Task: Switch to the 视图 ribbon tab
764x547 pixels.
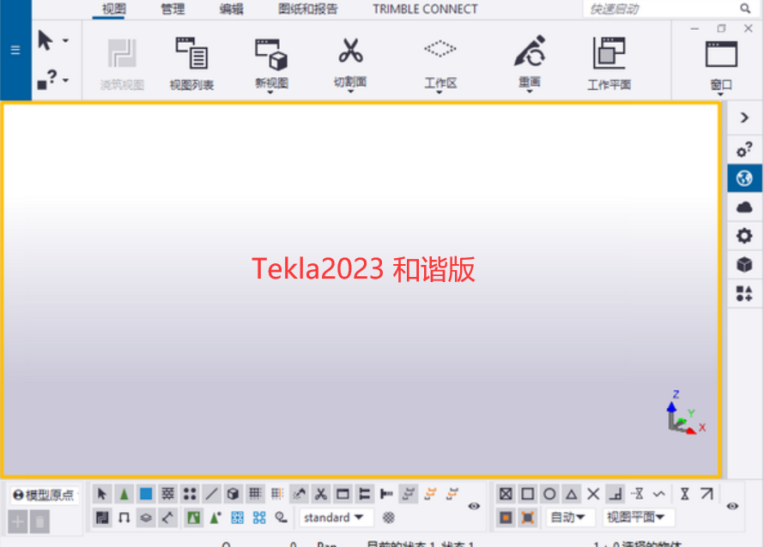Action: click(x=113, y=9)
